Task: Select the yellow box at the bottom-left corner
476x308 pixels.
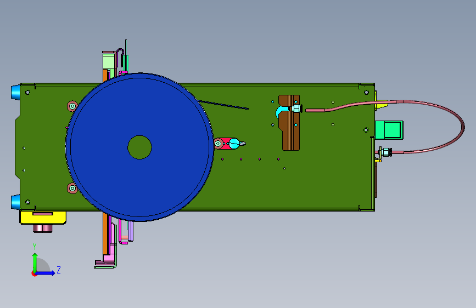Action: point(43,218)
